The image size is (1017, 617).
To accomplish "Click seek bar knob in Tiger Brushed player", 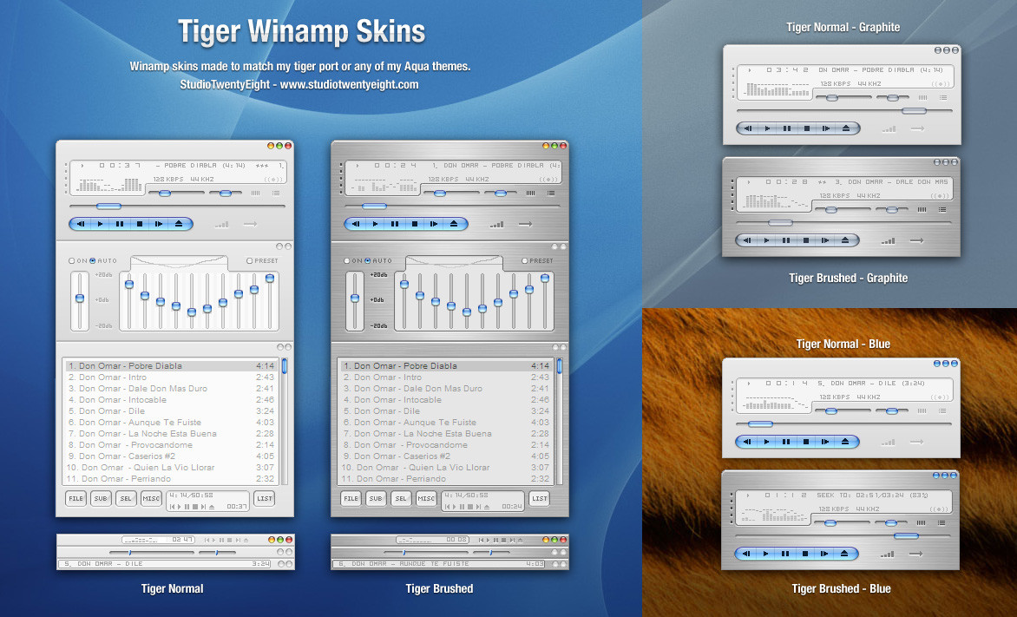I will point(374,207).
